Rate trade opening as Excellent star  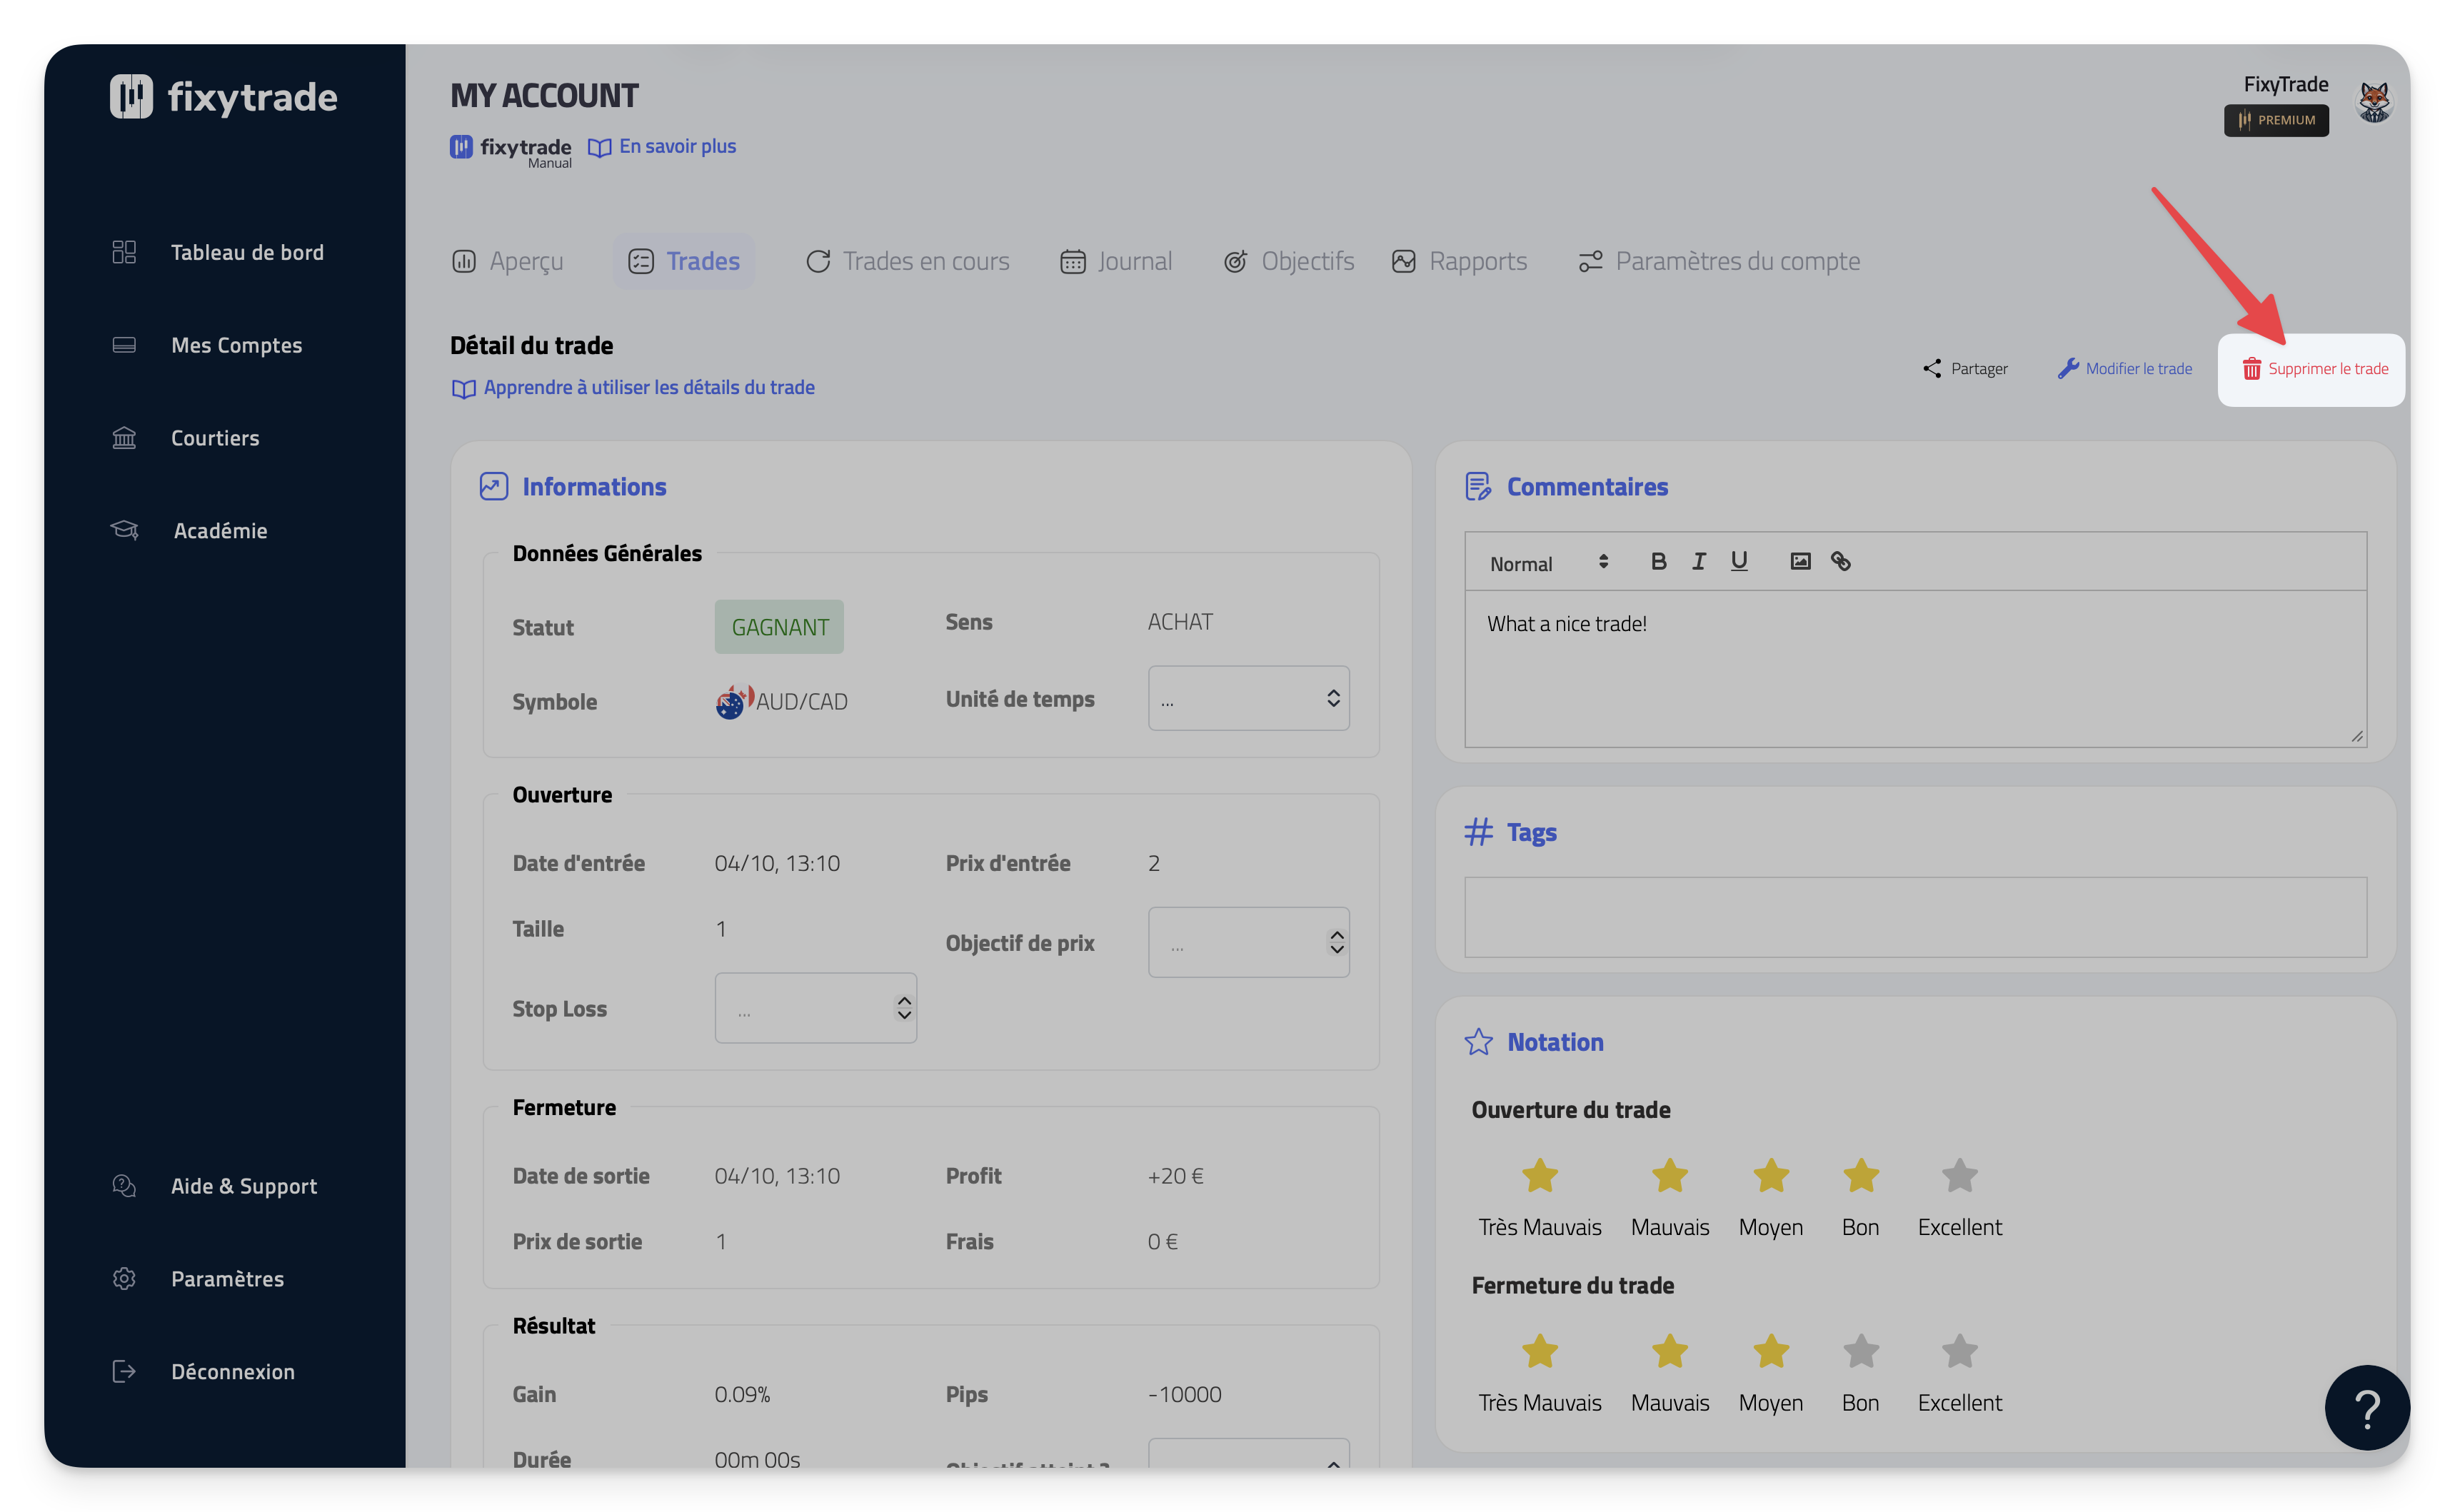tap(1959, 1176)
